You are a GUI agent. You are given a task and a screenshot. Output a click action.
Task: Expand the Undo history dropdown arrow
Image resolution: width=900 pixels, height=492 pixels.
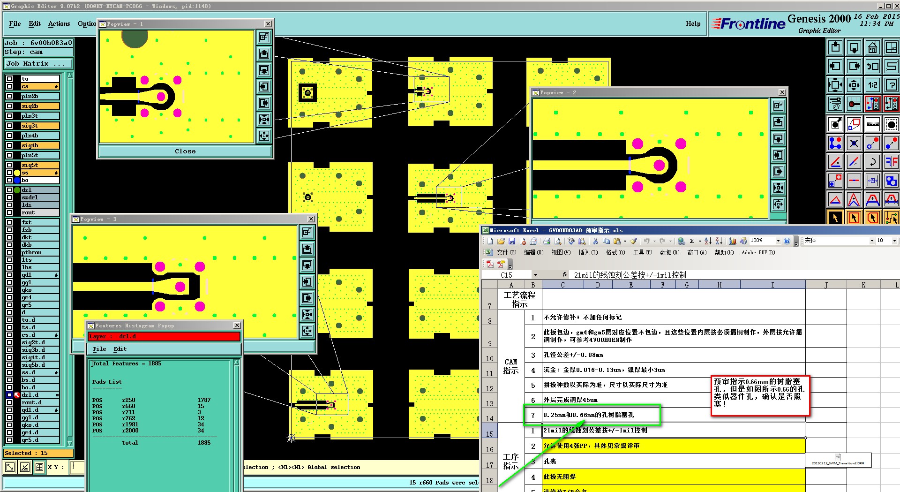pyautogui.click(x=654, y=241)
